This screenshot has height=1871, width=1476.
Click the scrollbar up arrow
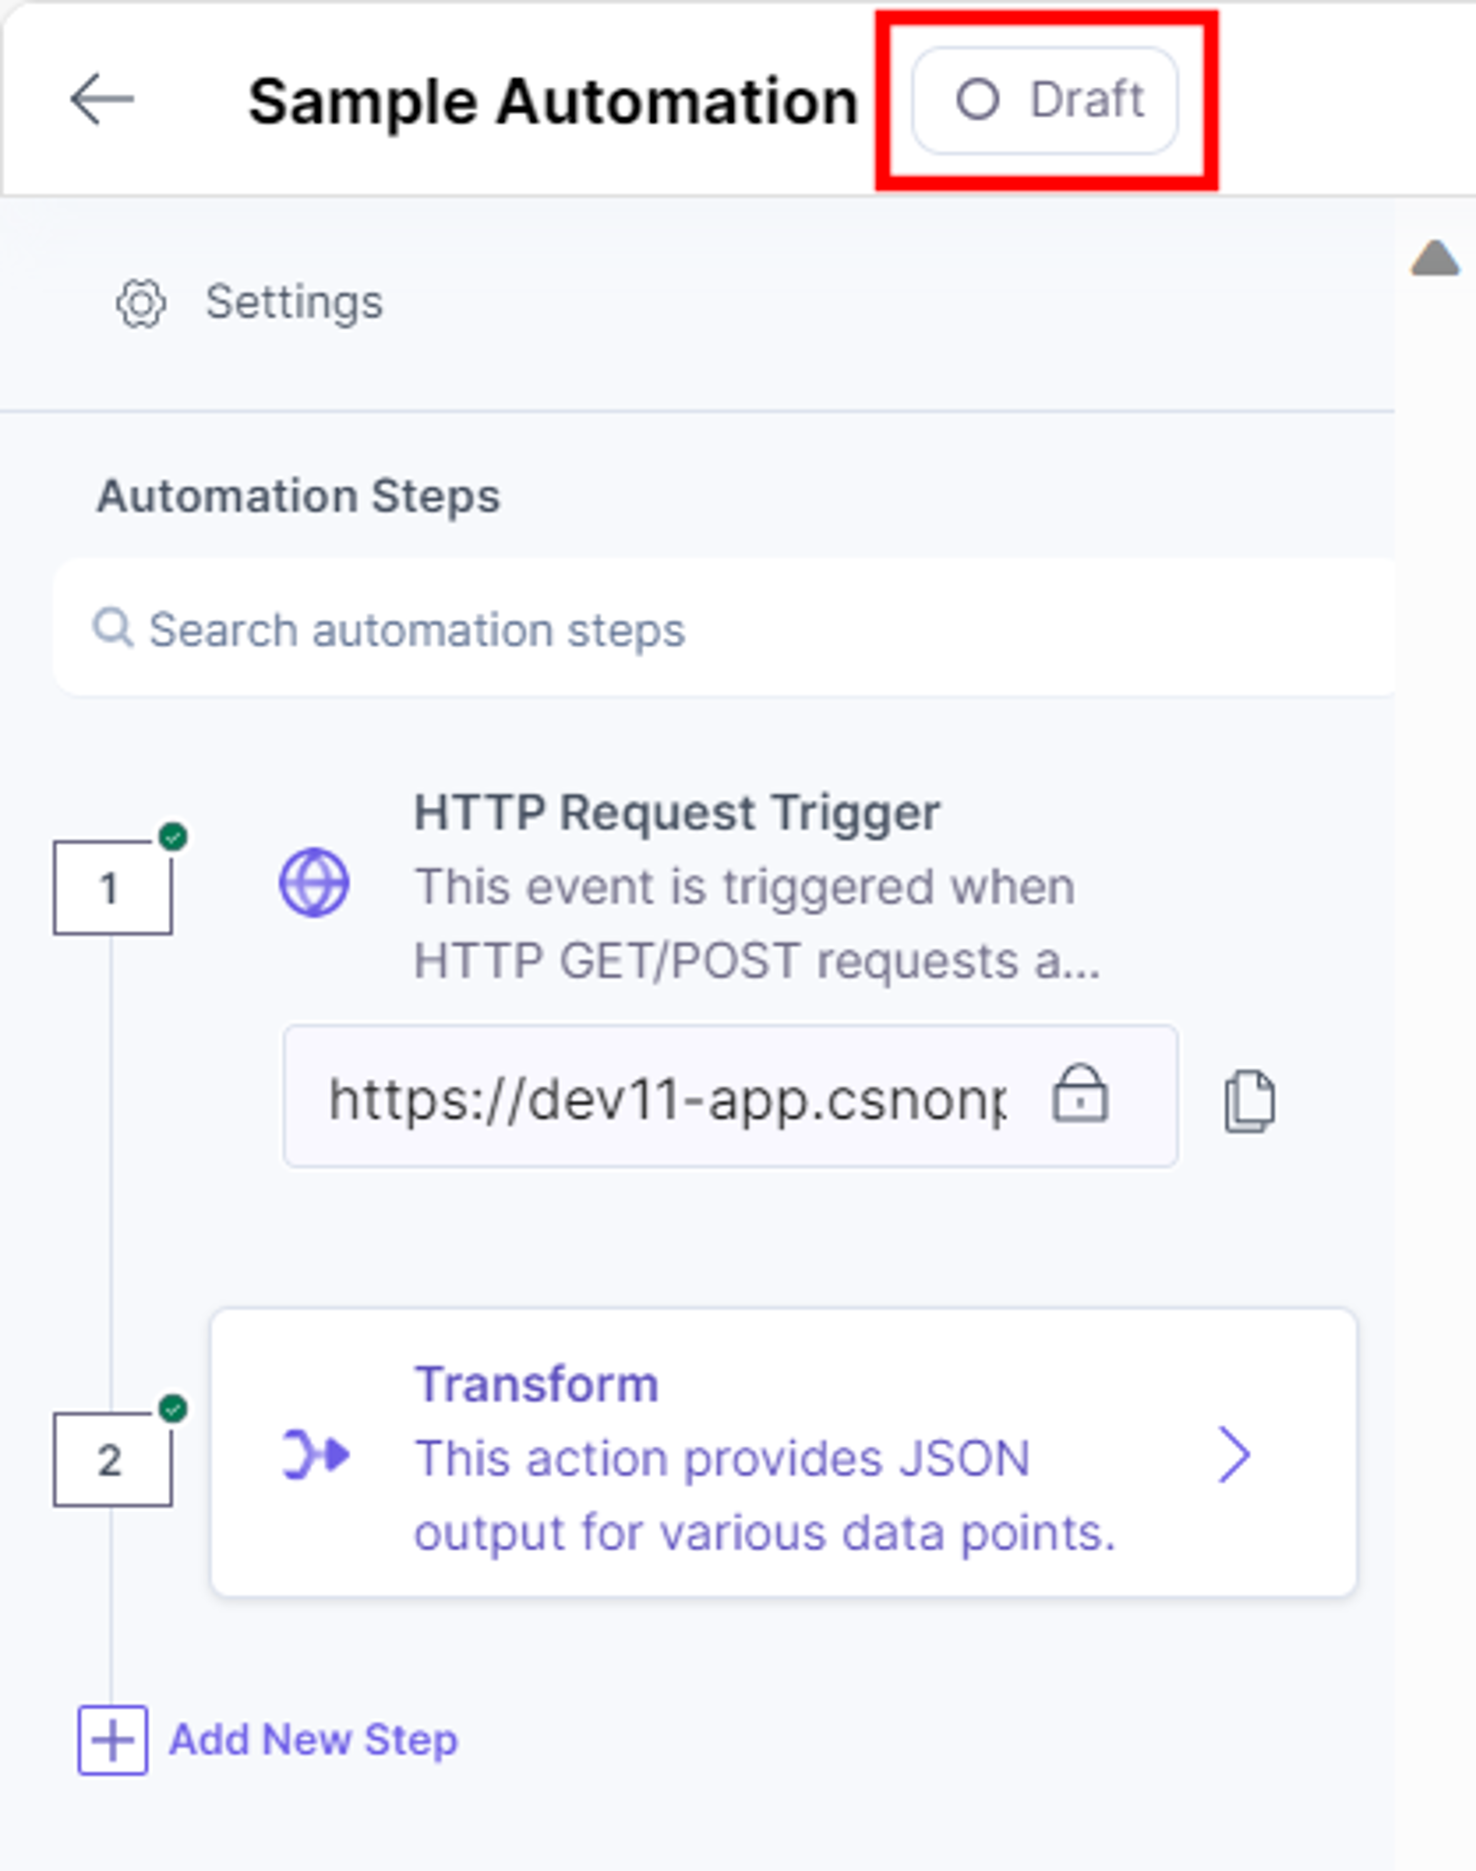1435,258
